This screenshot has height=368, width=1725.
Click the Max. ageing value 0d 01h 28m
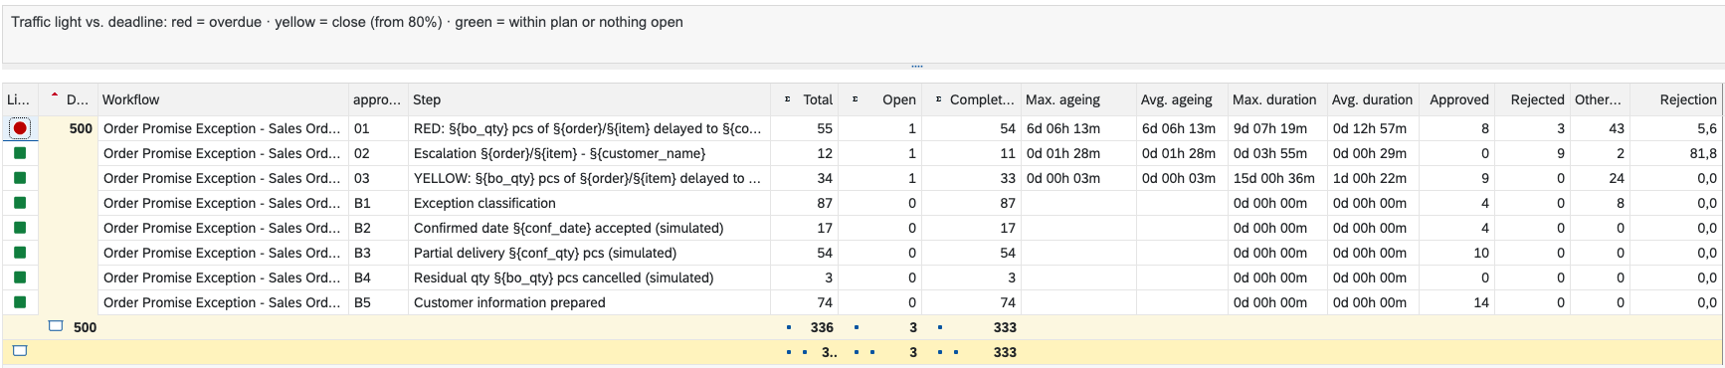pyautogui.click(x=1063, y=153)
